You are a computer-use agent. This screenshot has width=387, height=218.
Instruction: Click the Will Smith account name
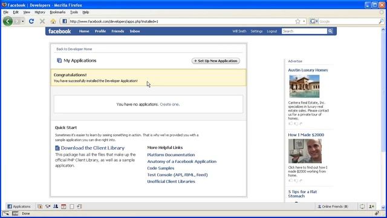tap(239, 31)
